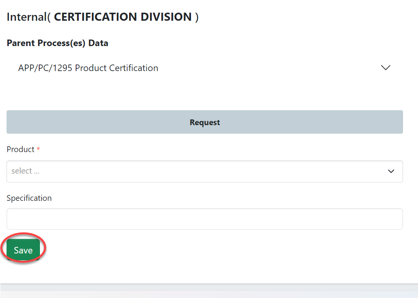The height and width of the screenshot is (298, 418).
Task: Click the 'select ...' placeholder text
Action: point(25,171)
